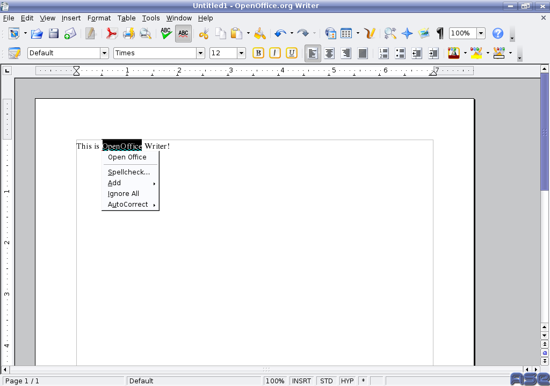This screenshot has width=550, height=386.
Task: Open AutoCorrect submenu
Action: click(130, 205)
